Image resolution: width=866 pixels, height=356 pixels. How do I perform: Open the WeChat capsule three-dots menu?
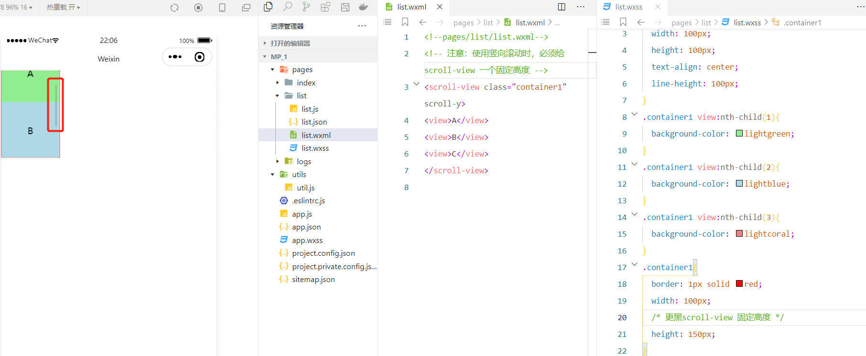[175, 57]
